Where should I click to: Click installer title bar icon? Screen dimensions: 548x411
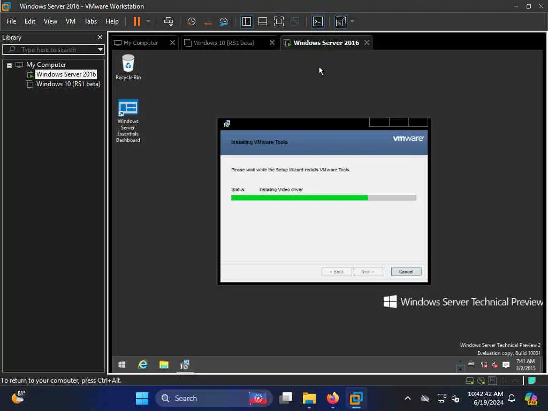[x=227, y=124]
